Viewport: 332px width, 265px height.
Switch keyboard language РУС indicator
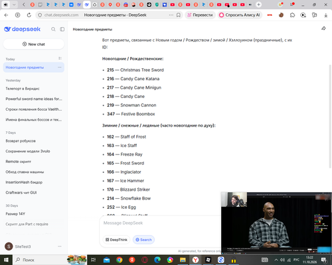(x=296, y=260)
